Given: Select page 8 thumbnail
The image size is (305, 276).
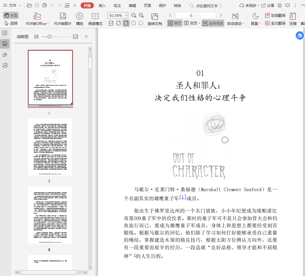Looking at the screenshot, I should [x=50, y=215].
